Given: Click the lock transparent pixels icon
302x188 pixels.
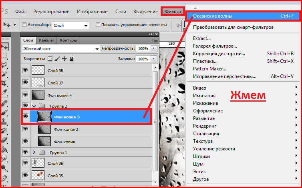Looking at the screenshot, I should coord(50,59).
